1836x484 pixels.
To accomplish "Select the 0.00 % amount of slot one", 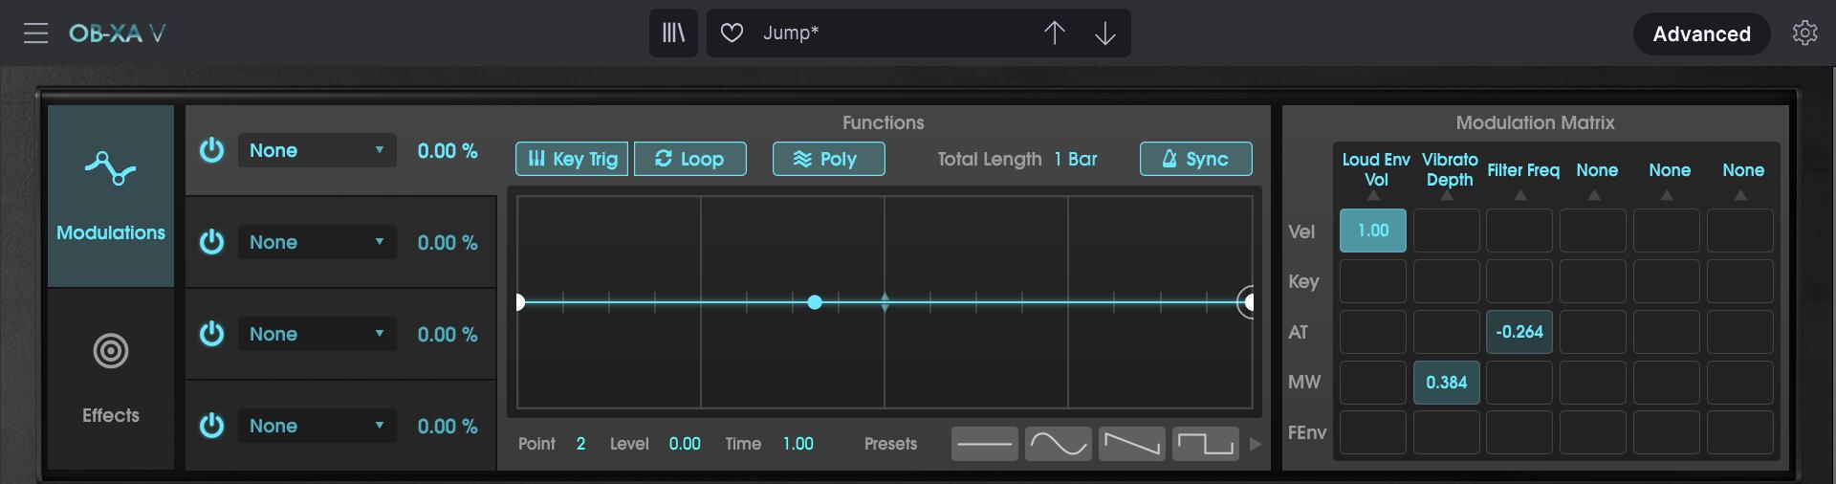I will click(x=448, y=150).
